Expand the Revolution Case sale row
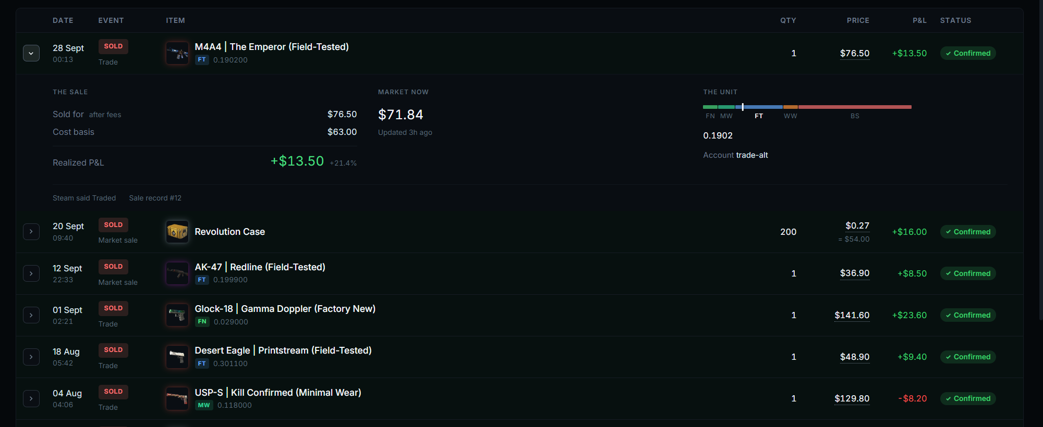Image resolution: width=1043 pixels, height=427 pixels. click(31, 232)
